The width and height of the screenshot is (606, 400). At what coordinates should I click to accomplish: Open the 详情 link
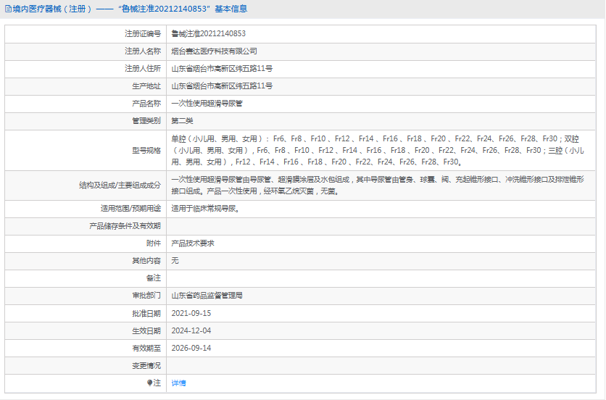click(x=178, y=383)
